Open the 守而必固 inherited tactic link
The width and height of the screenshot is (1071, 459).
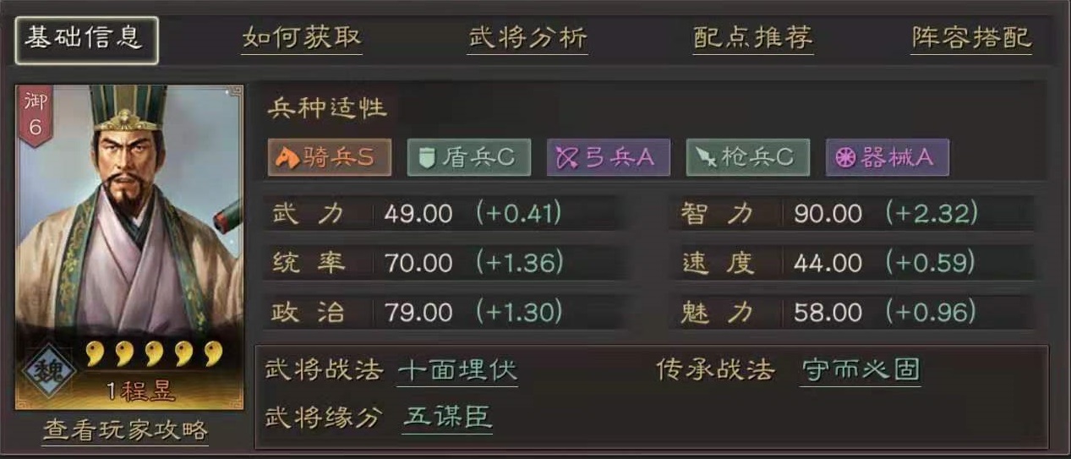click(x=860, y=370)
